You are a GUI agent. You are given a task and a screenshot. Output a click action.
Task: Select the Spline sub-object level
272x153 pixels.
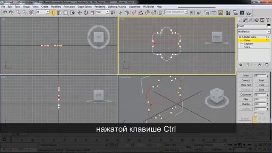[x=247, y=47]
